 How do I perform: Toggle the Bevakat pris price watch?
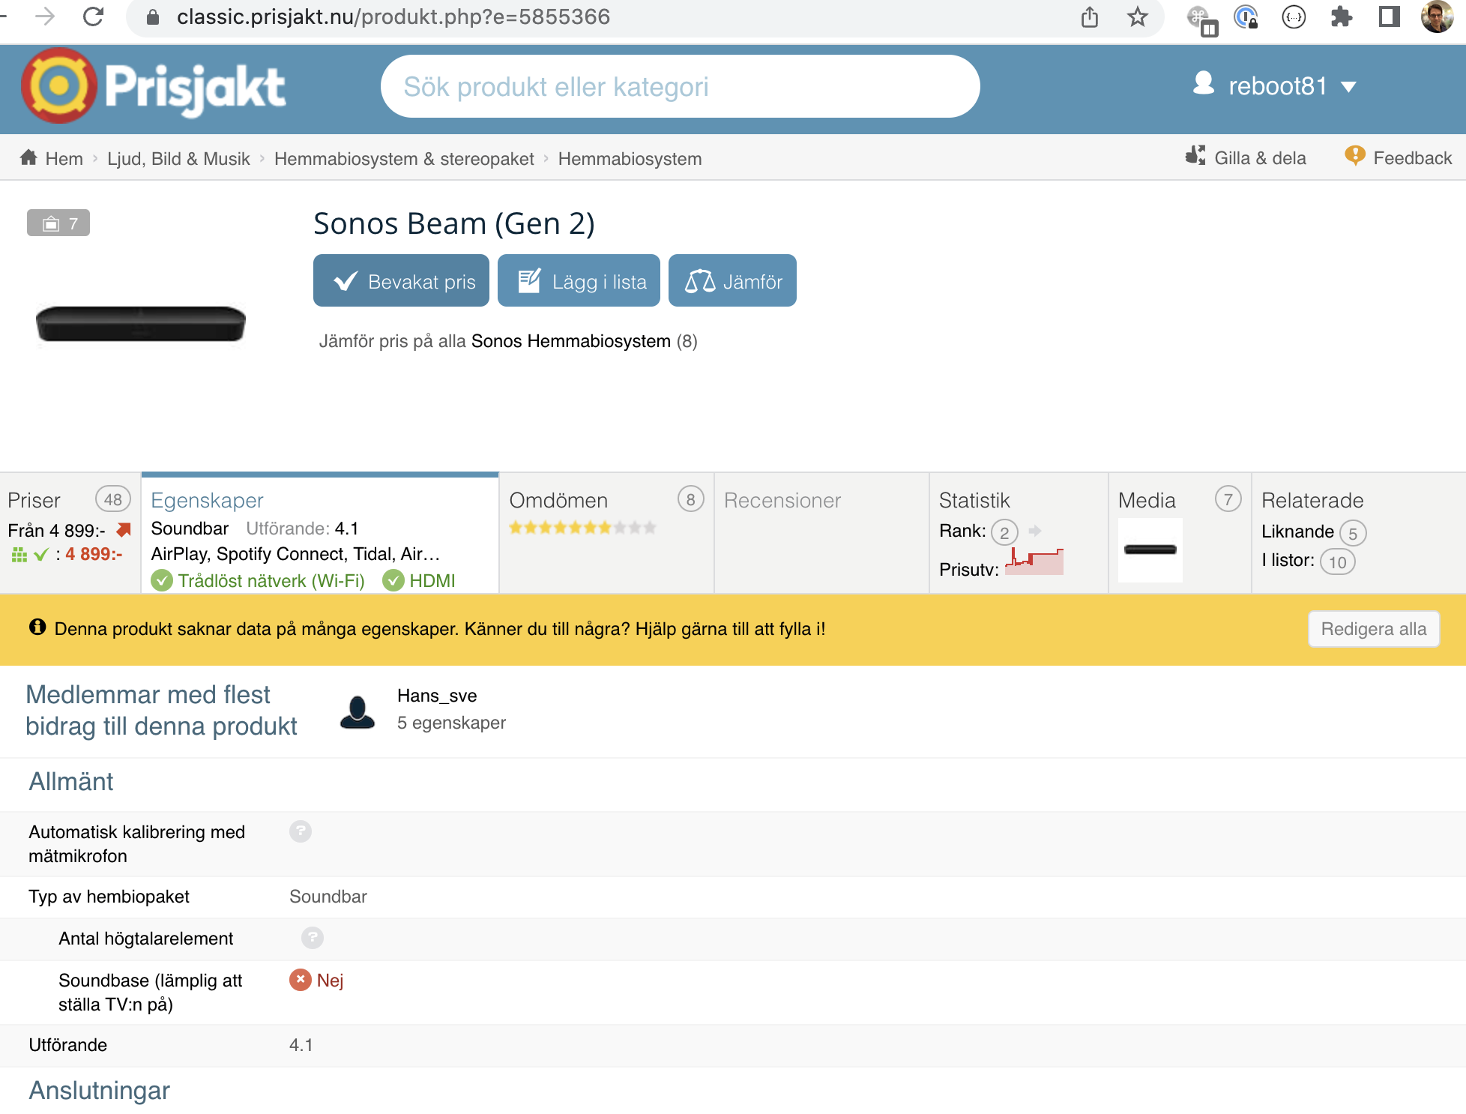coord(401,281)
